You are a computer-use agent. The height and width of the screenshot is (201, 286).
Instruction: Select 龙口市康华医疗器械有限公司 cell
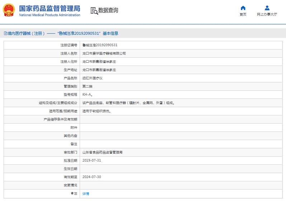104,53
